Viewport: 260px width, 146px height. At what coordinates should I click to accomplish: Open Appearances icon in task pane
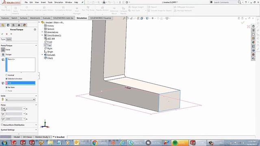click(x=253, y=42)
